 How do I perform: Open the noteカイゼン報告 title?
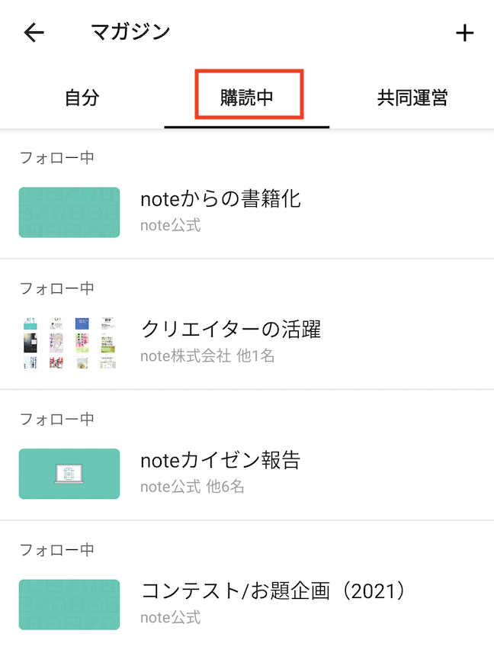tap(221, 460)
